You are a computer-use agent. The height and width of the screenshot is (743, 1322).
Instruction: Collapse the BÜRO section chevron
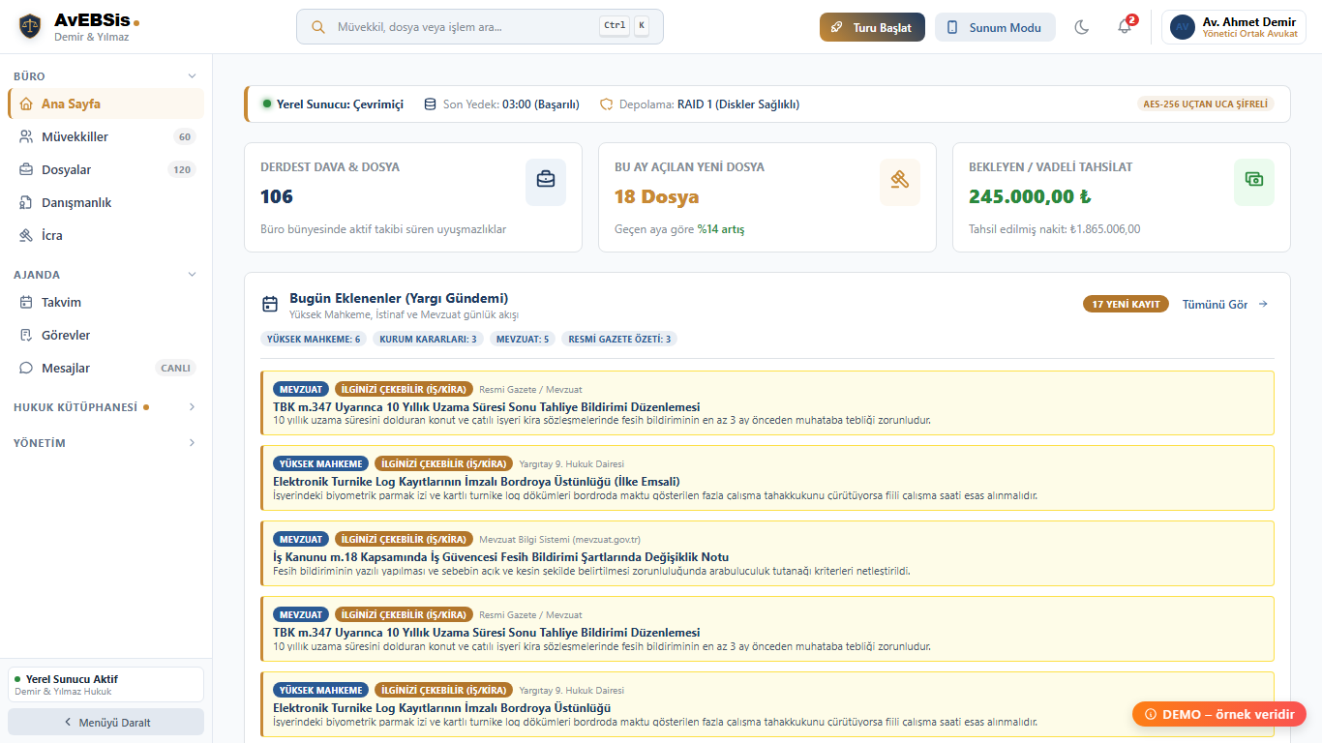click(x=192, y=76)
